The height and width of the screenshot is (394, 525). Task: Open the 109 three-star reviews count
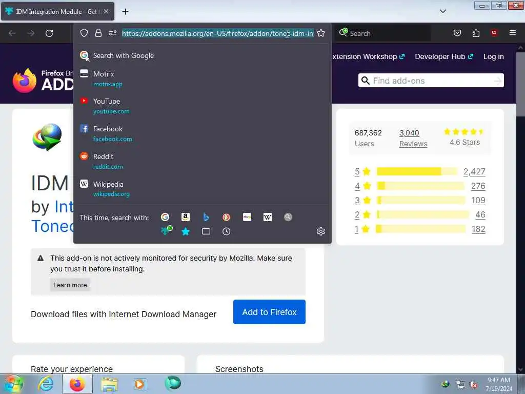point(478,201)
